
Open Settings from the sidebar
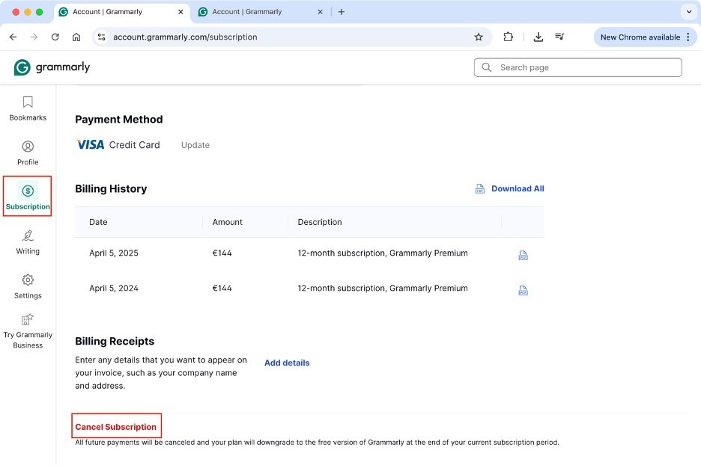27,286
